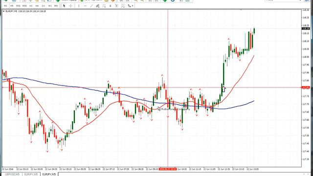Switch chart to M30 timeframe

pyautogui.click(x=24, y=6)
